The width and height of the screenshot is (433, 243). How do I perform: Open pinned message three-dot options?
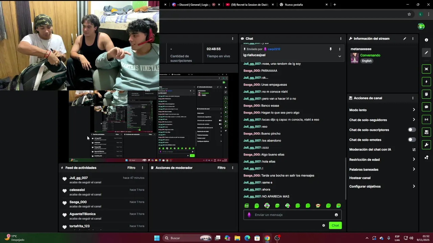[x=340, y=49]
